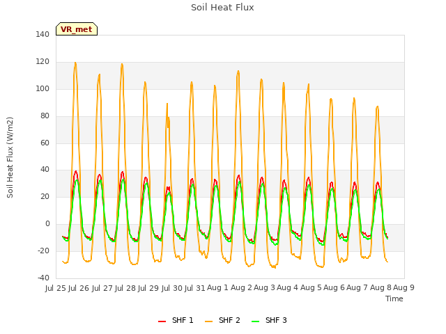
Task: Click the 0 y-axis label
Action: click(47, 224)
